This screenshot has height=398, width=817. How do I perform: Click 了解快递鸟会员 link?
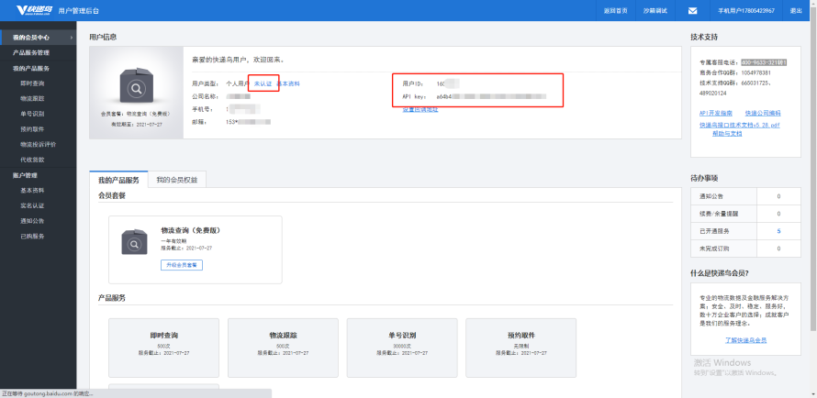click(745, 340)
